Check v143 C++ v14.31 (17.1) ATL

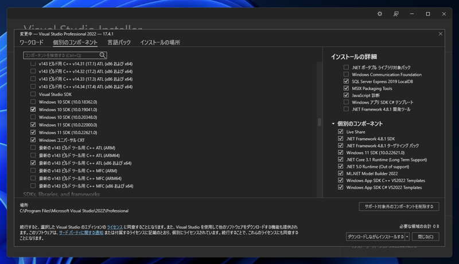click(33, 64)
